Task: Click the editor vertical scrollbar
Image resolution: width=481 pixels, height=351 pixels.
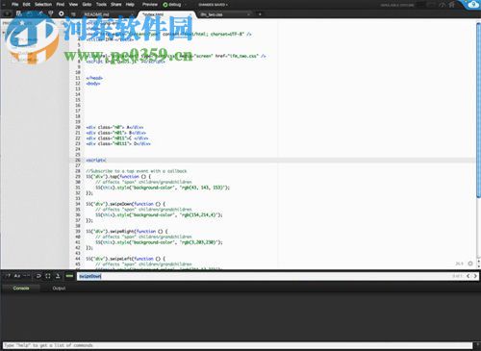Action: [478, 111]
